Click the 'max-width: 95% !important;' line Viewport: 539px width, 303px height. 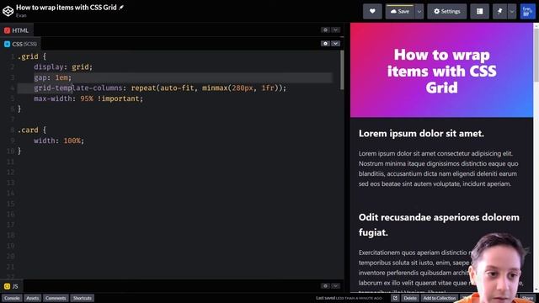88,98
